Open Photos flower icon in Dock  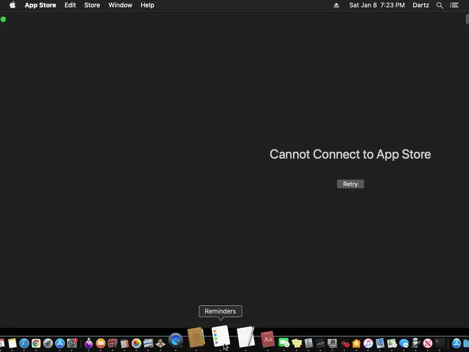pos(136,343)
